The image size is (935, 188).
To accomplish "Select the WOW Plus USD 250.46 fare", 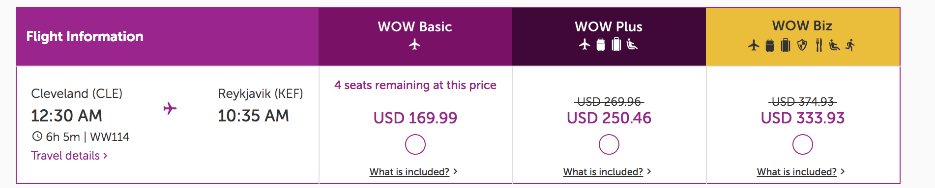I will pyautogui.click(x=609, y=144).
